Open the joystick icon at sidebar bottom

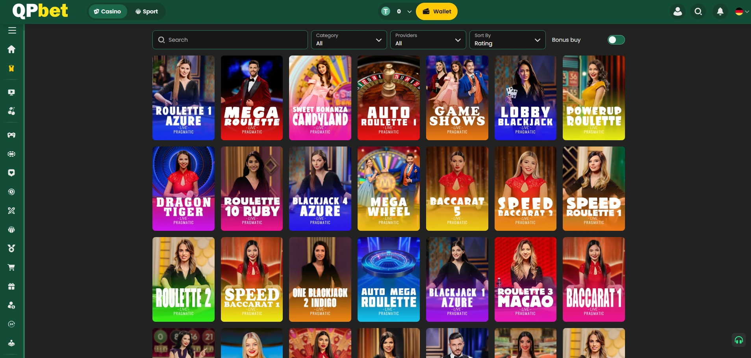click(11, 343)
